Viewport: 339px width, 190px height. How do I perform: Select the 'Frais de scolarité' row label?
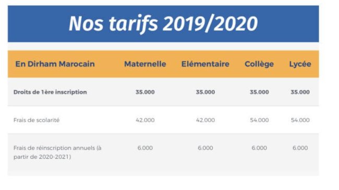pos(37,120)
